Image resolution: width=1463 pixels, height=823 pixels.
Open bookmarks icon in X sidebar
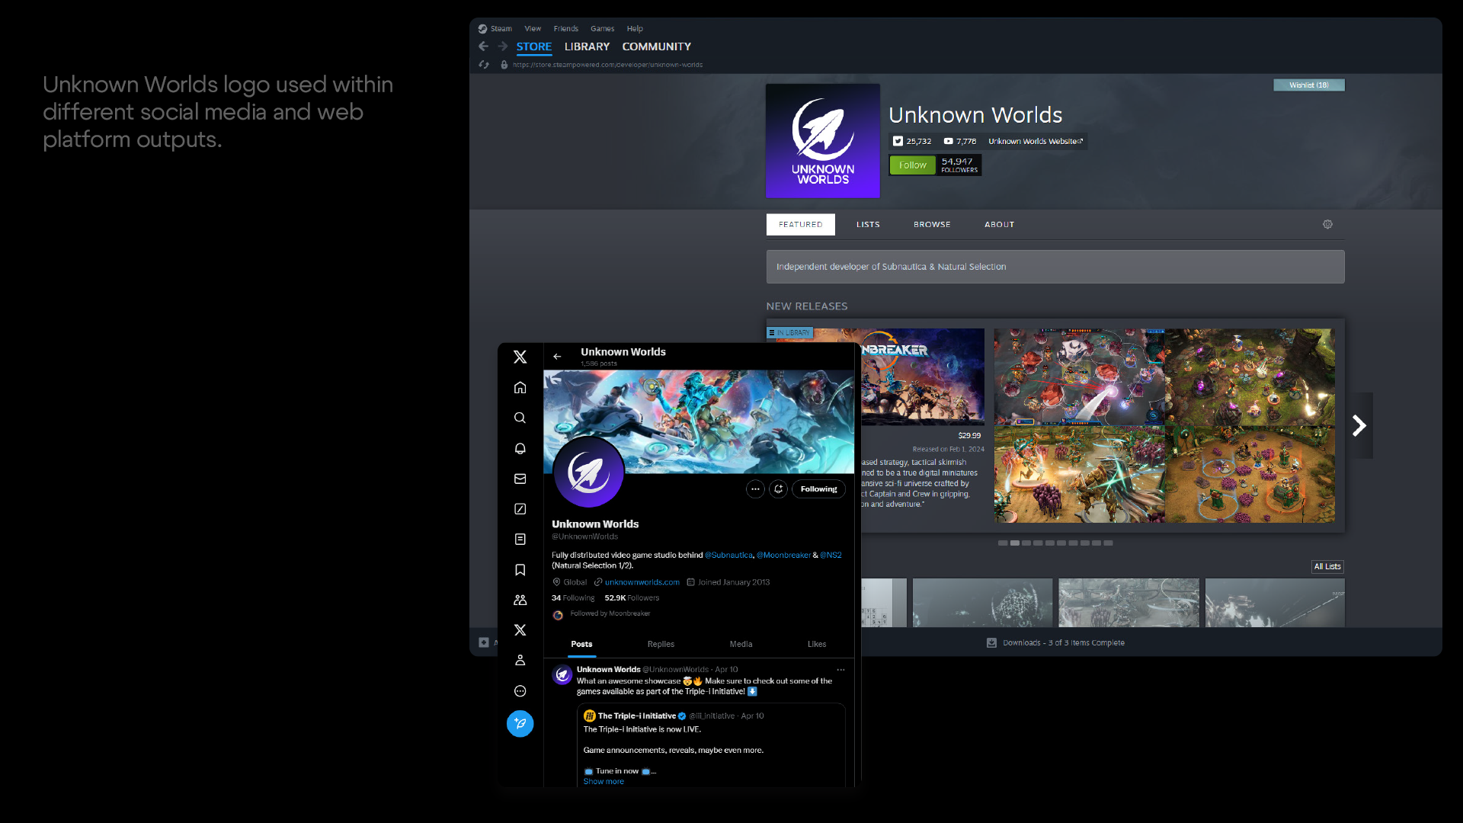520,570
